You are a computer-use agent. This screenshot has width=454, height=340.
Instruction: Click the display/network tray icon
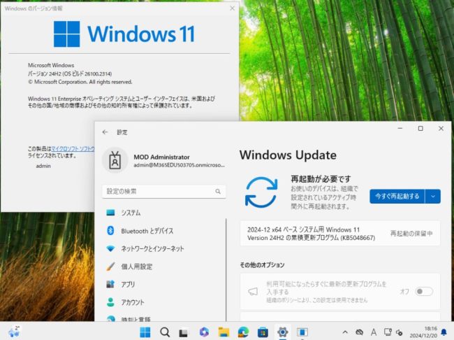coord(388,332)
